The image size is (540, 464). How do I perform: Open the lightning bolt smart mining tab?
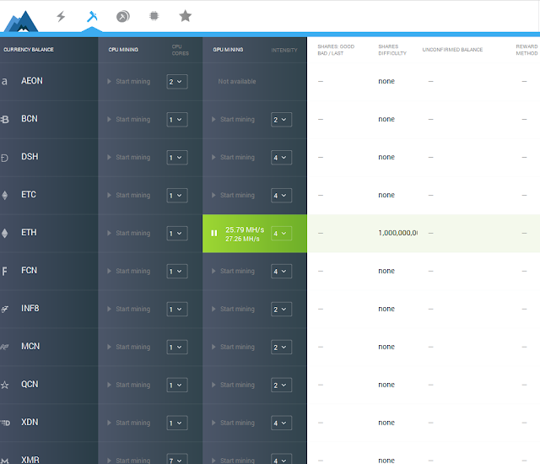61,16
